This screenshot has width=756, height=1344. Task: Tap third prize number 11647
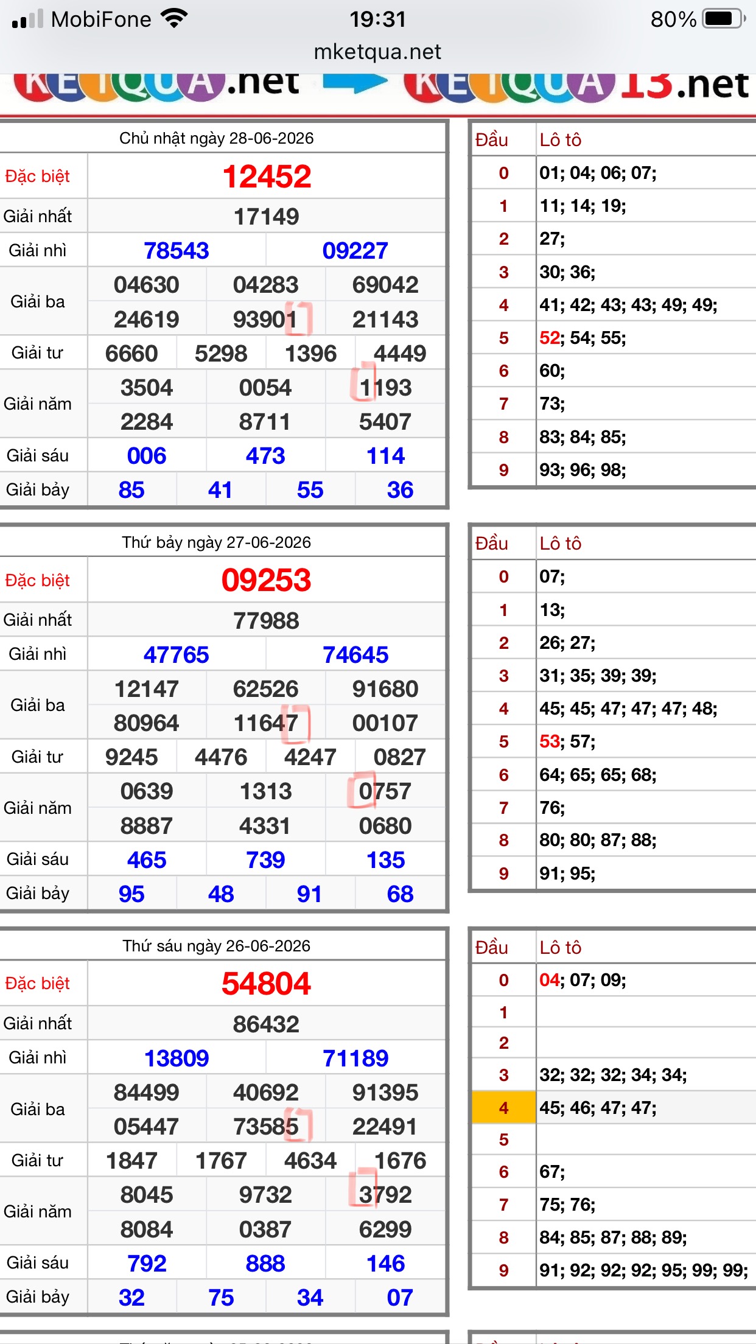tap(266, 723)
